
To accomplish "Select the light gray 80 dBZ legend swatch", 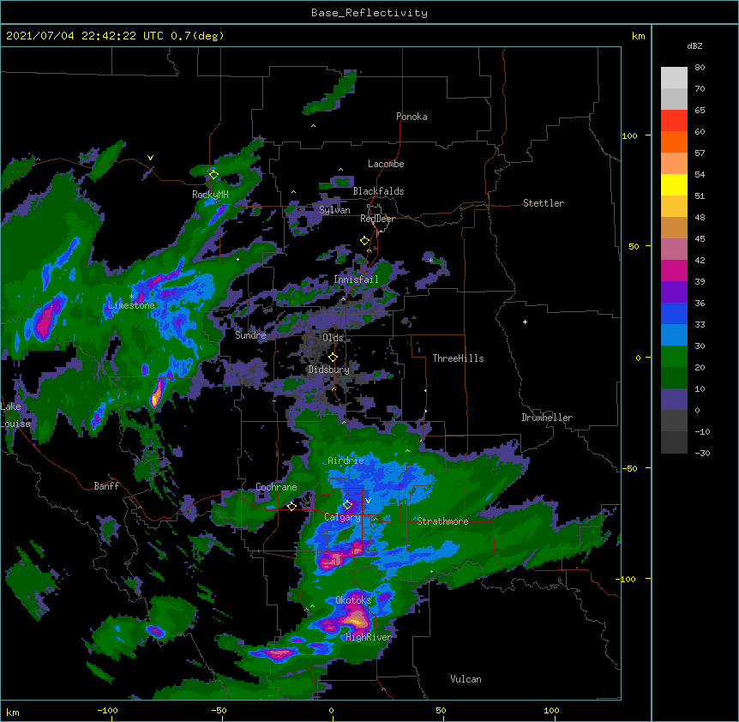I will [674, 78].
